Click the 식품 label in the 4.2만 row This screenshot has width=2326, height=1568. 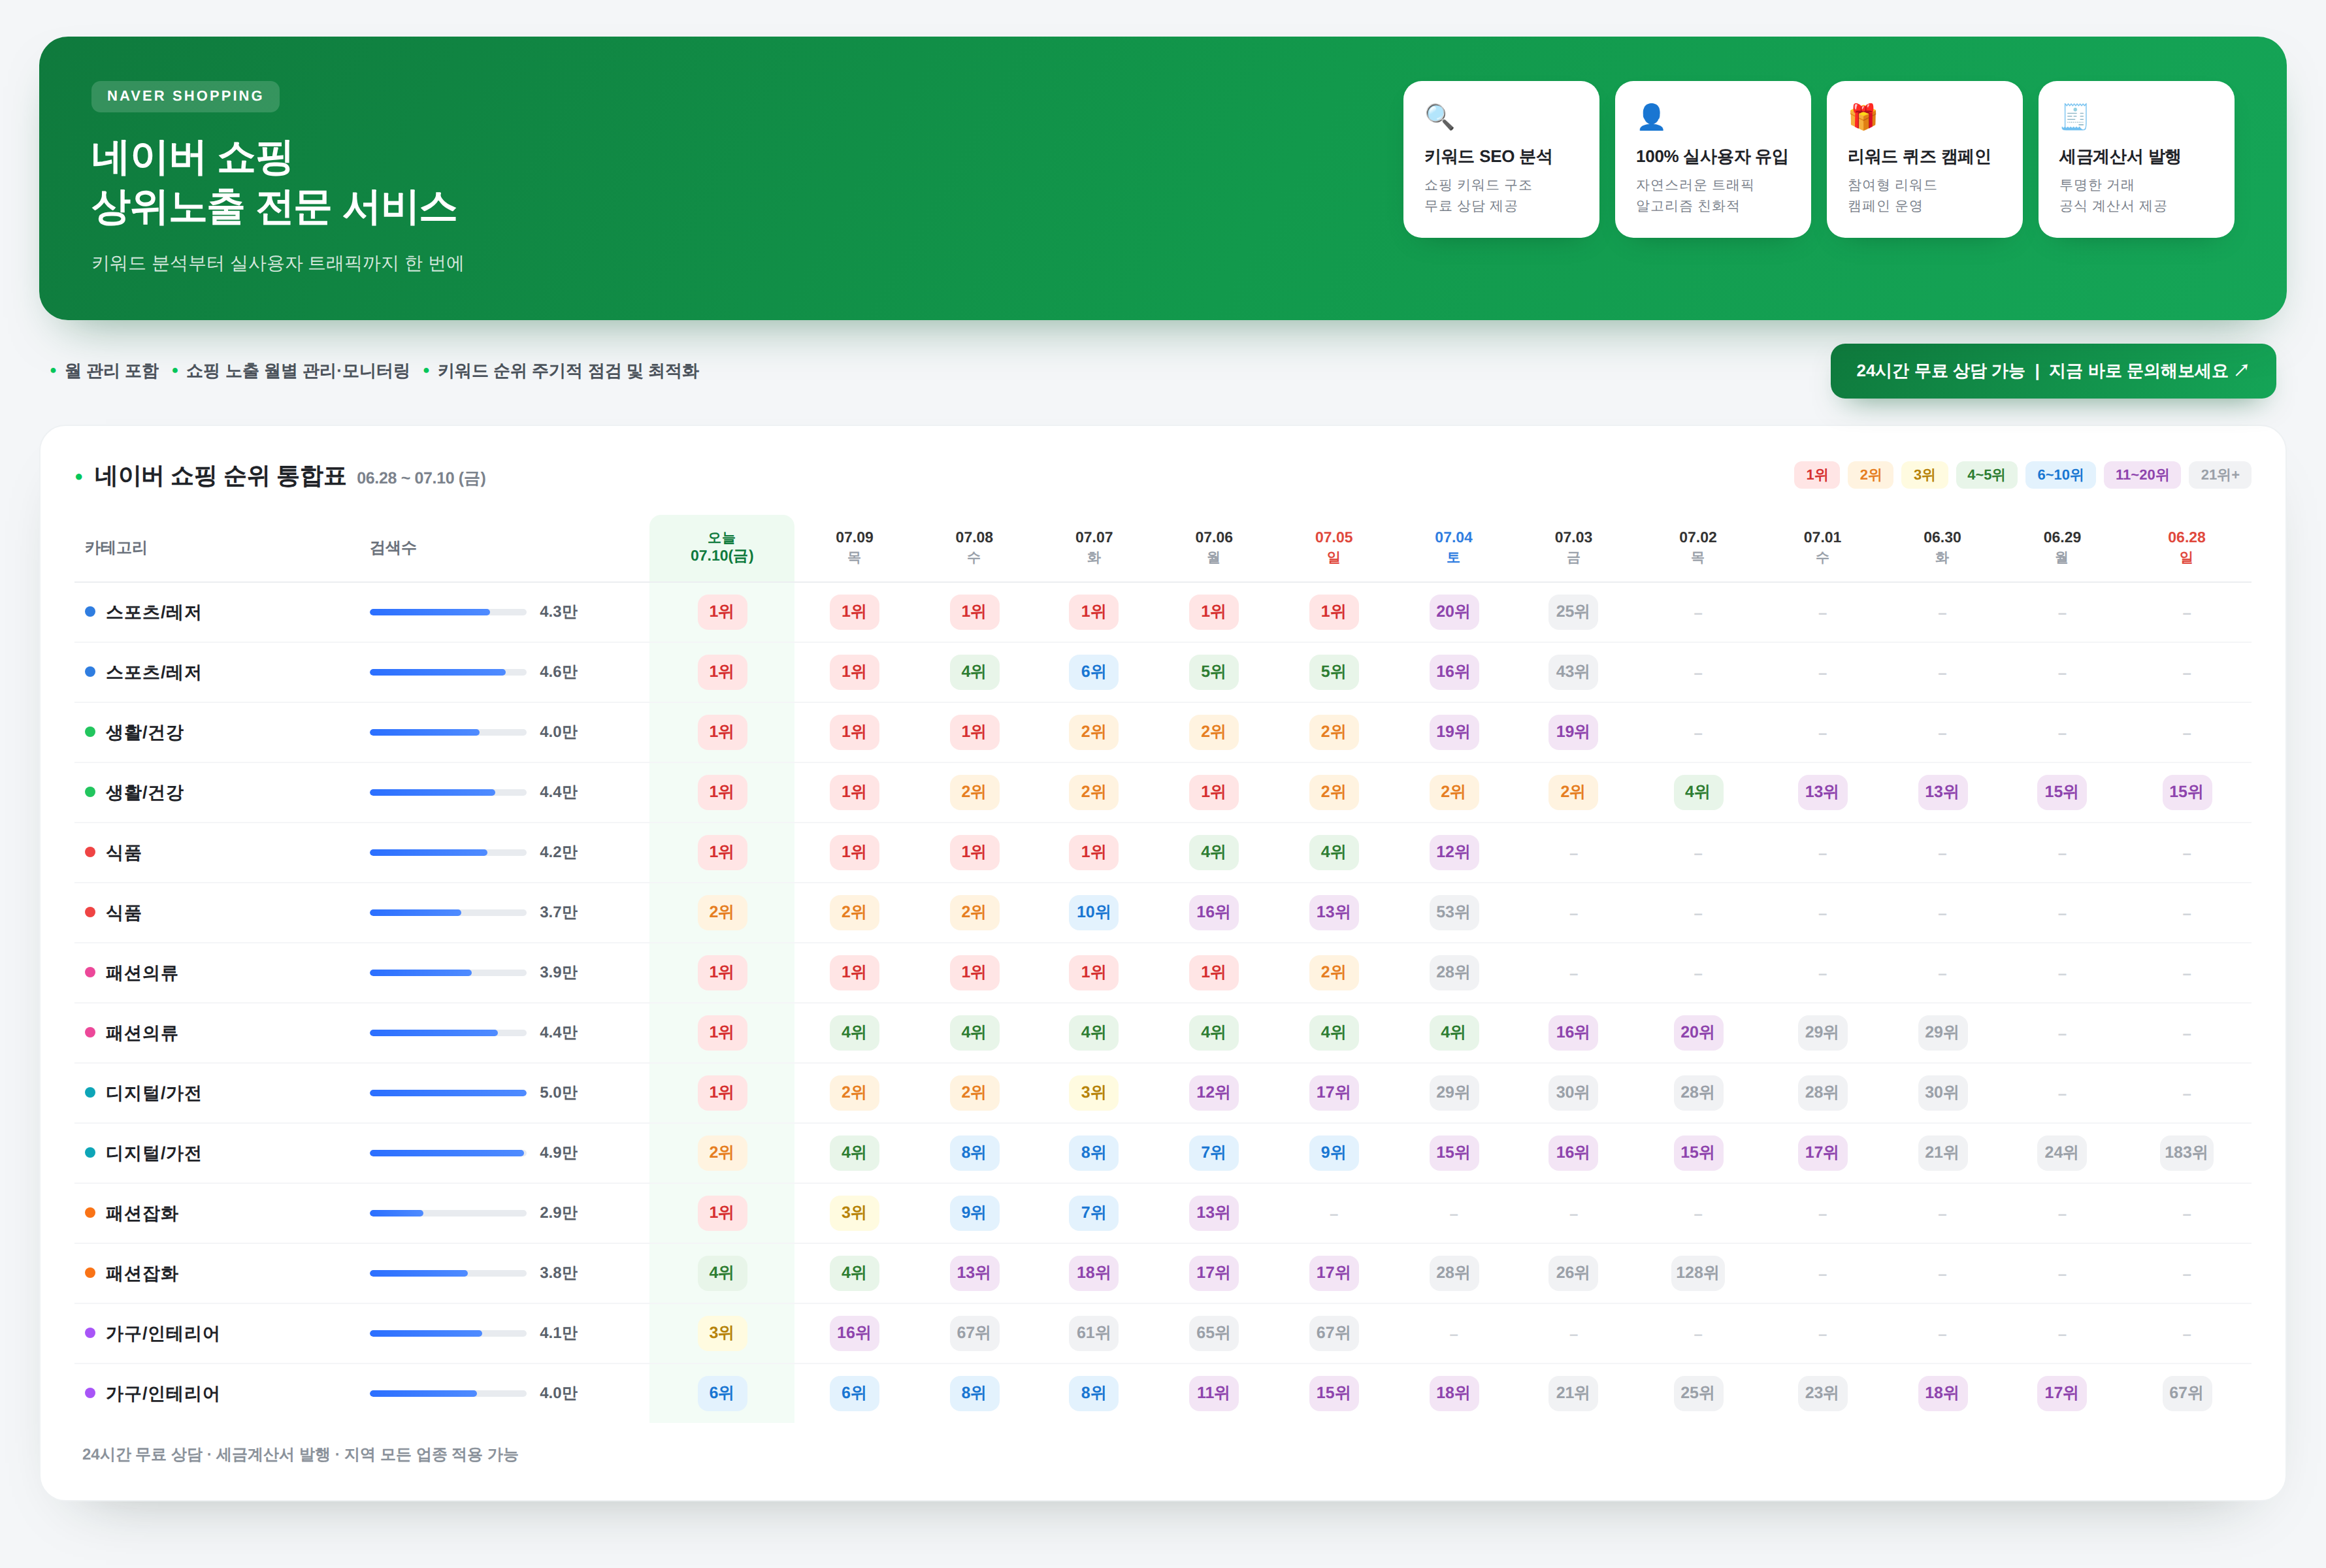coord(123,853)
